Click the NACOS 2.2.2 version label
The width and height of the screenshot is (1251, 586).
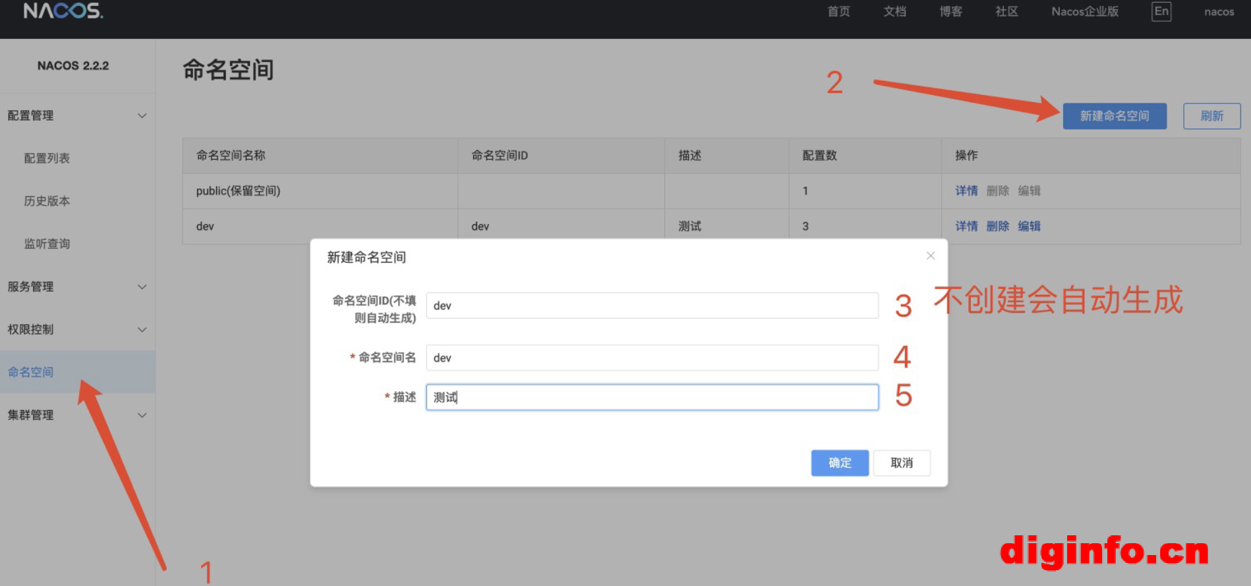point(73,66)
